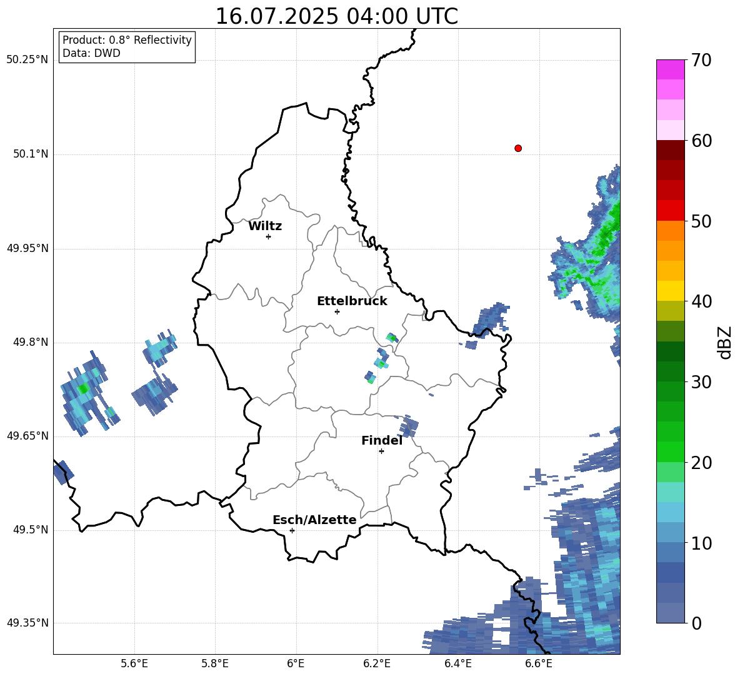Click the 5.6°E longitude label

click(x=134, y=663)
